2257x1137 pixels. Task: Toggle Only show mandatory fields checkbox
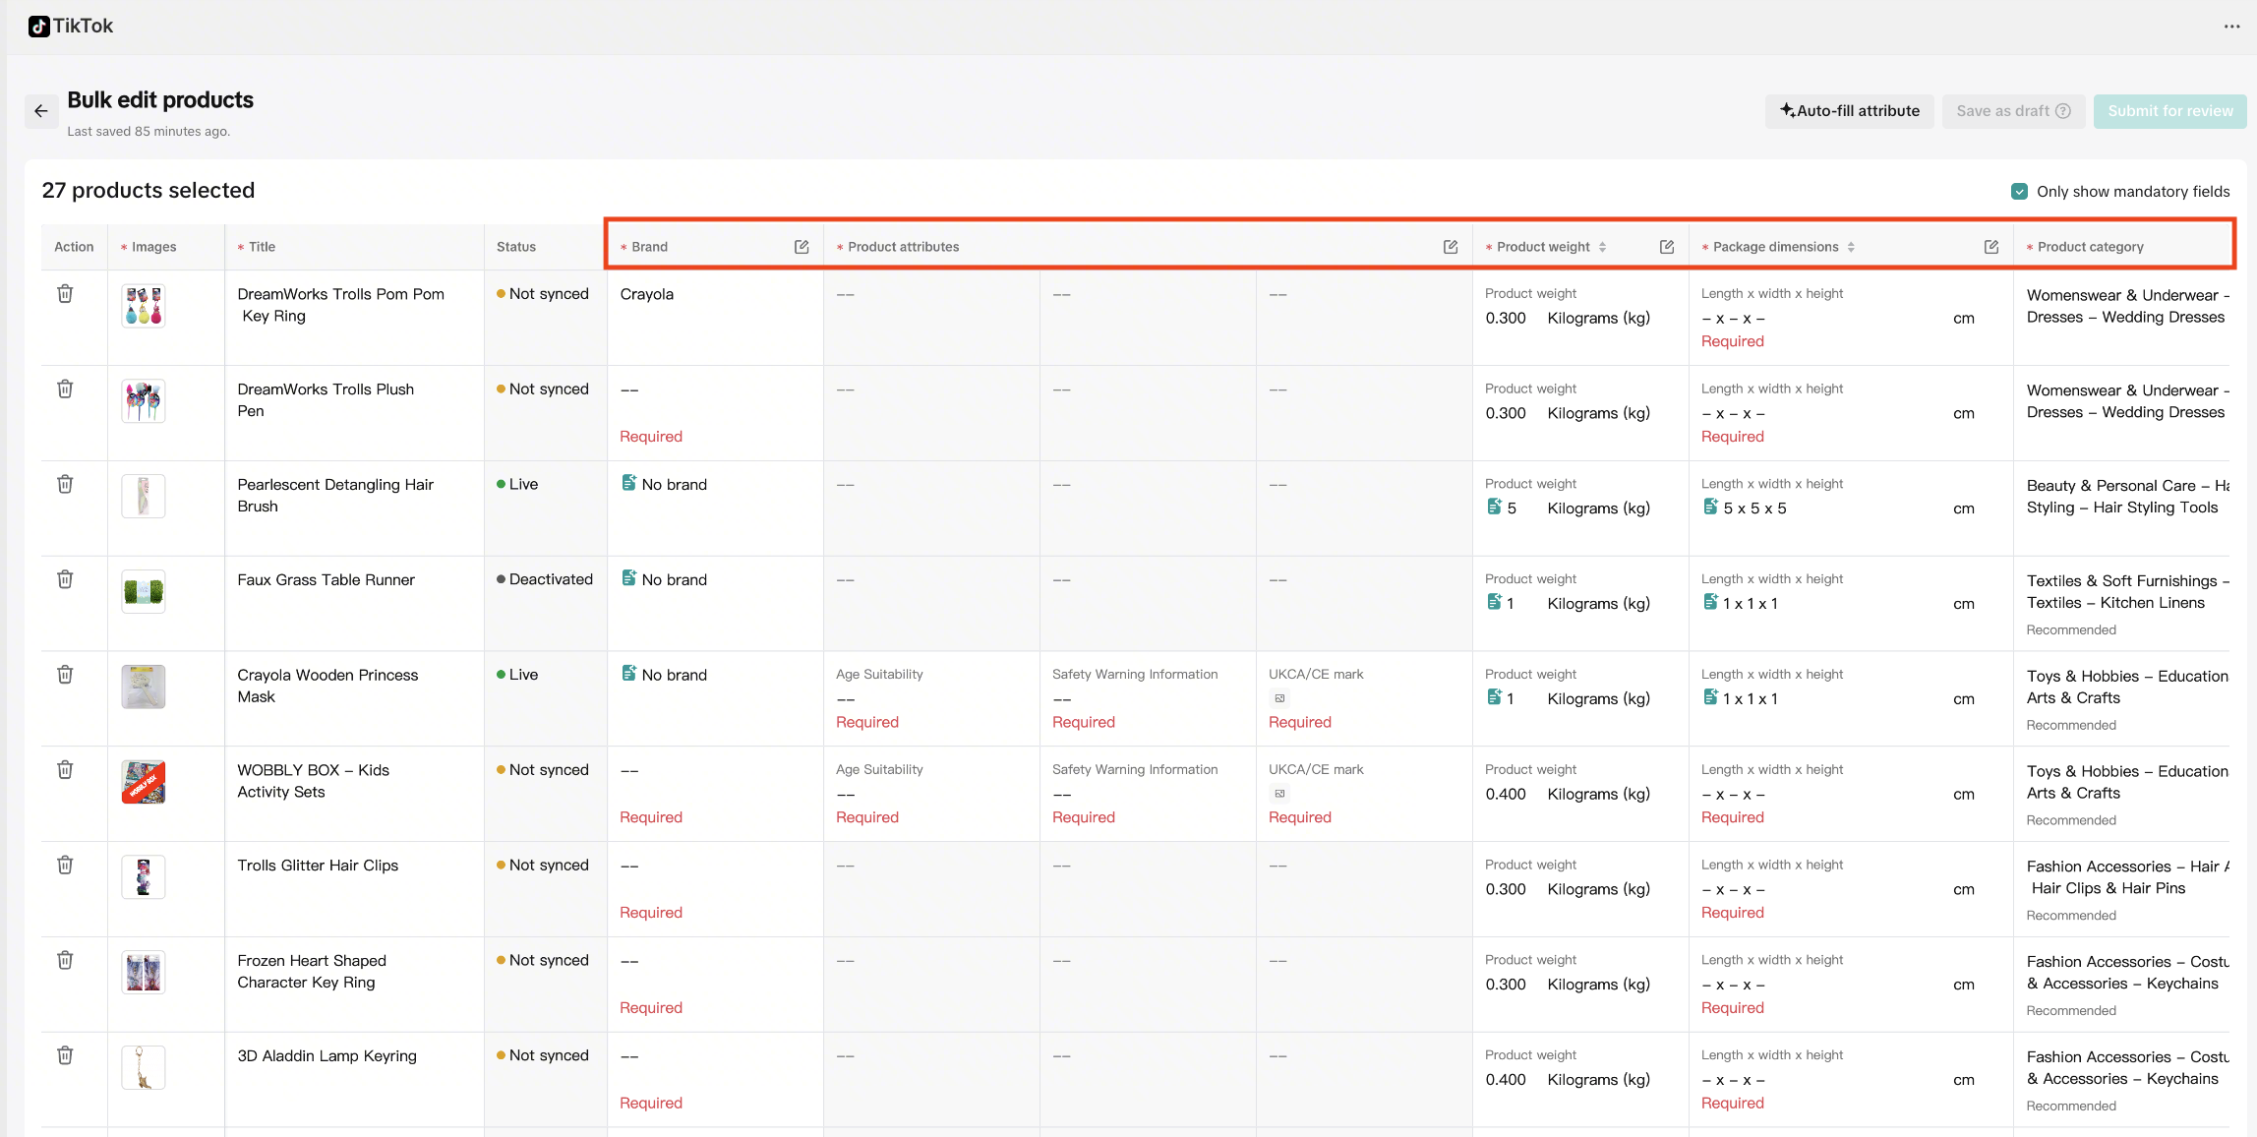[2019, 192]
